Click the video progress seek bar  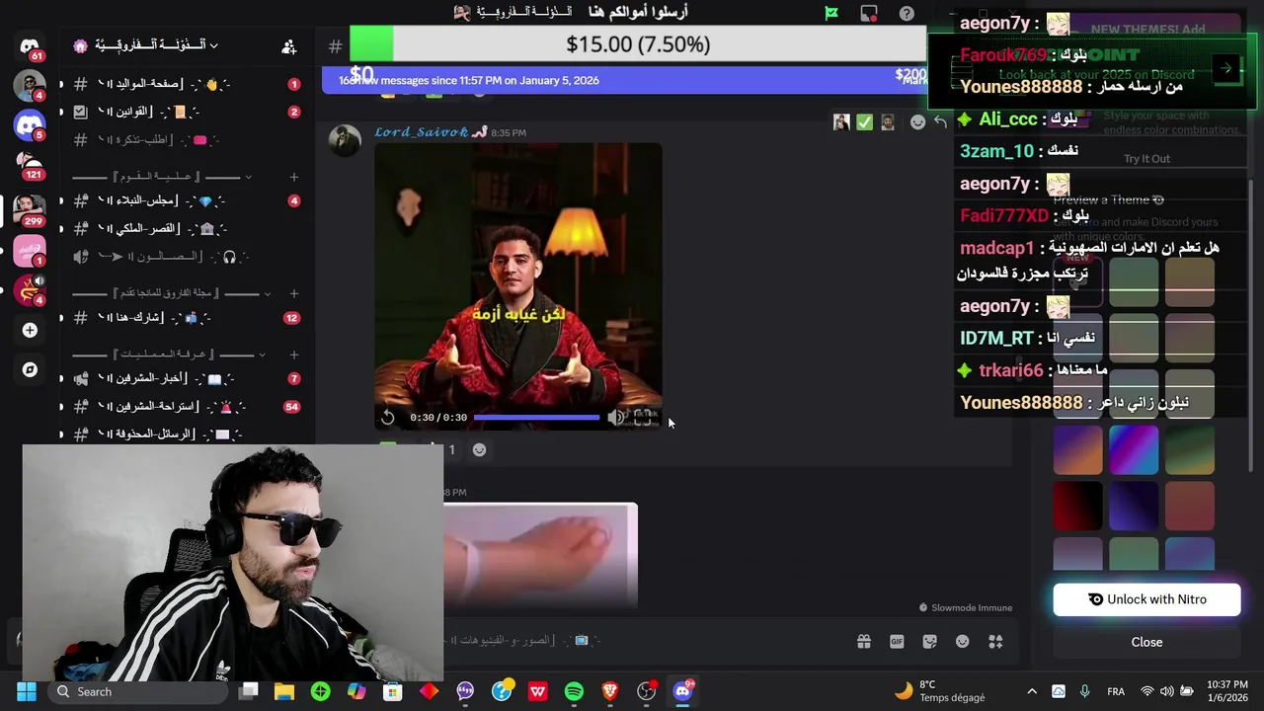pyautogui.click(x=536, y=418)
